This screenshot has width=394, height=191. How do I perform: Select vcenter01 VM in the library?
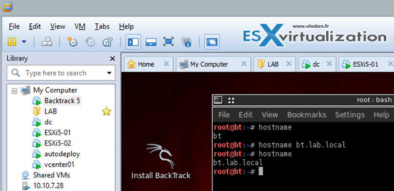pos(59,165)
